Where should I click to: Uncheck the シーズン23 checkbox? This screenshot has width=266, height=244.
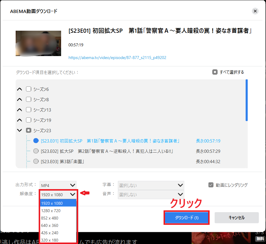coord(28,130)
